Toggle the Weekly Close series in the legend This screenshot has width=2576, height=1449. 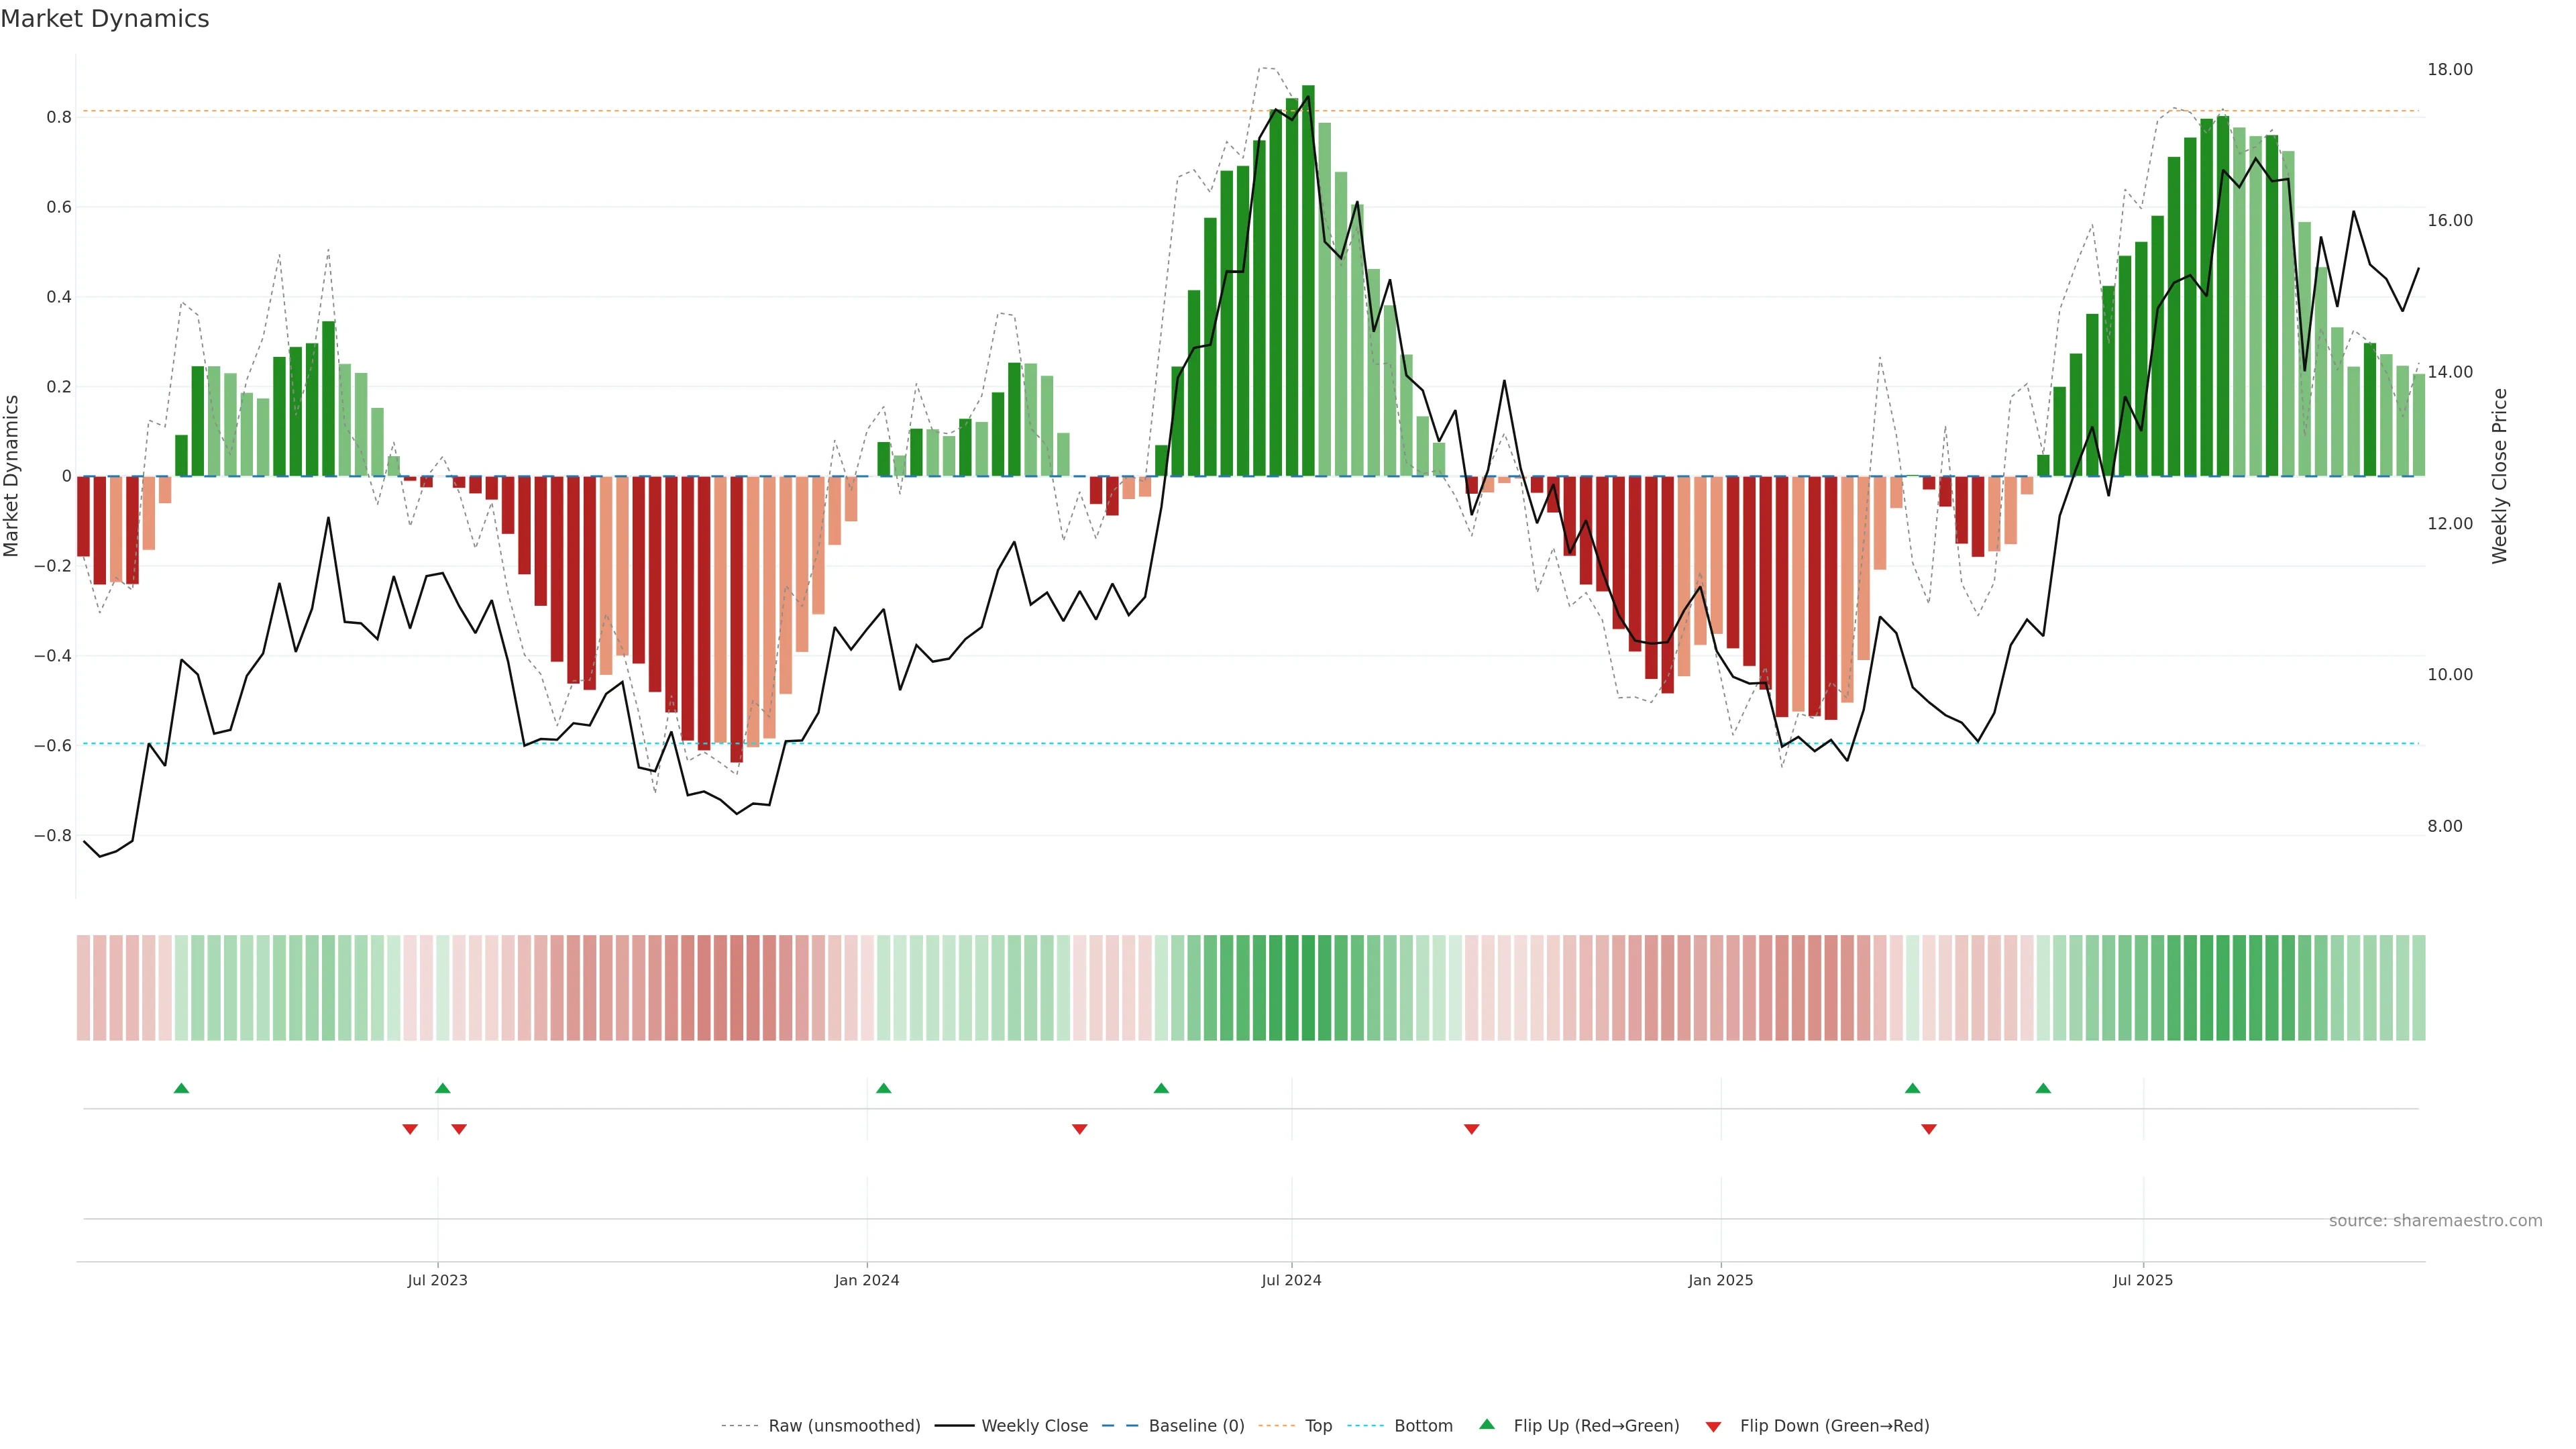pos(1034,1425)
